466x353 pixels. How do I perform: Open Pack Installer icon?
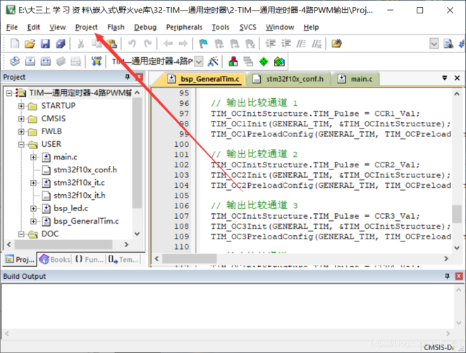(x=279, y=61)
